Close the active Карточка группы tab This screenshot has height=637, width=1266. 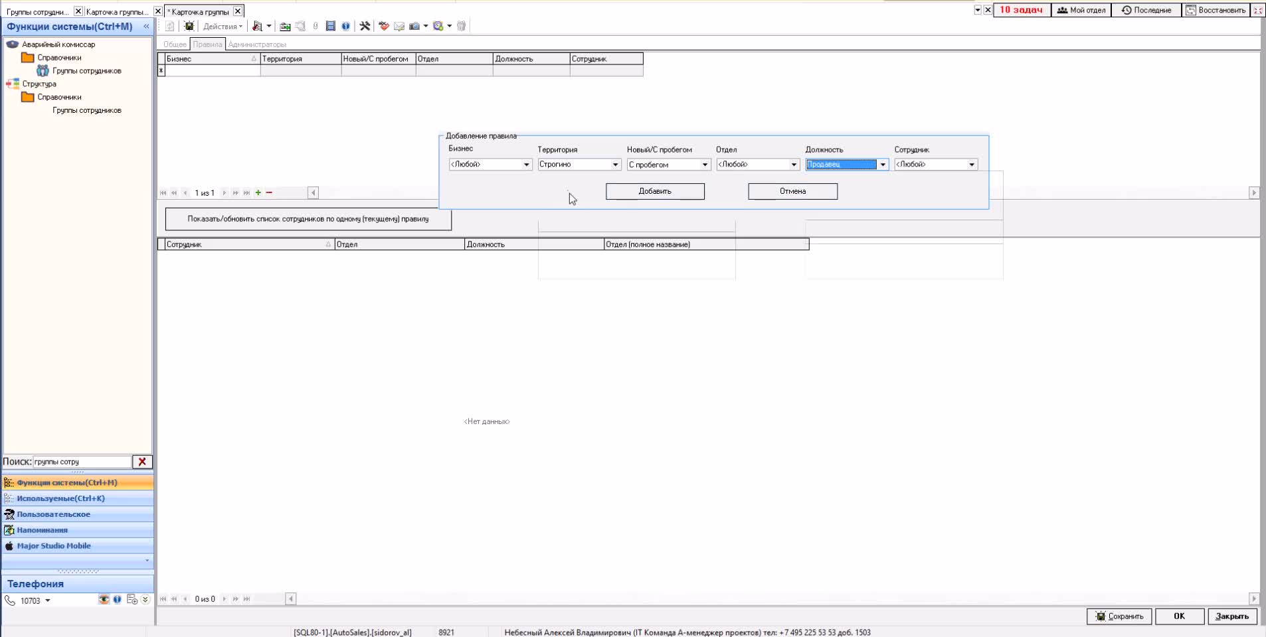[x=238, y=11]
